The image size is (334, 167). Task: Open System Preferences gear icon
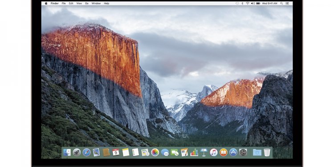tap(243, 152)
